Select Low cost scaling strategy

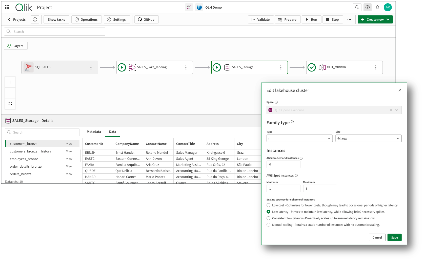[269, 205]
